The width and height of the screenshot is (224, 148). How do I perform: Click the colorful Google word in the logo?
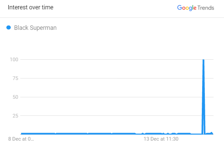187,8
